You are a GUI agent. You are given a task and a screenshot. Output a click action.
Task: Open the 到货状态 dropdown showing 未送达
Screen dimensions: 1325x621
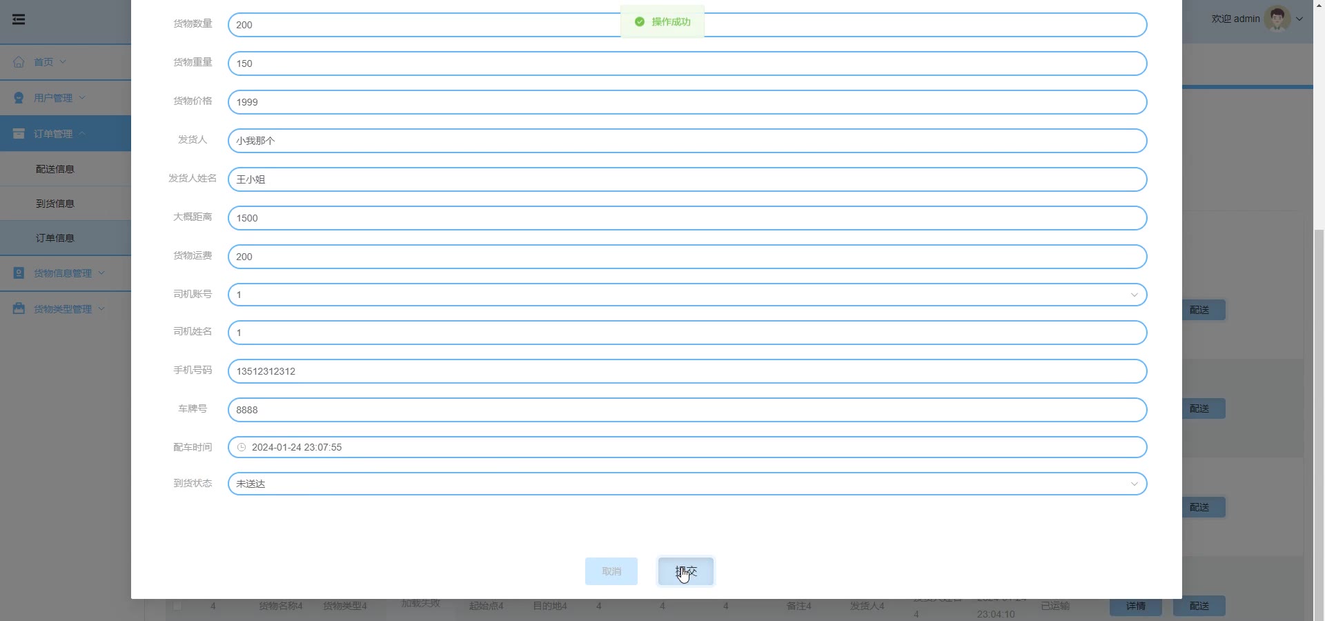[687, 484]
